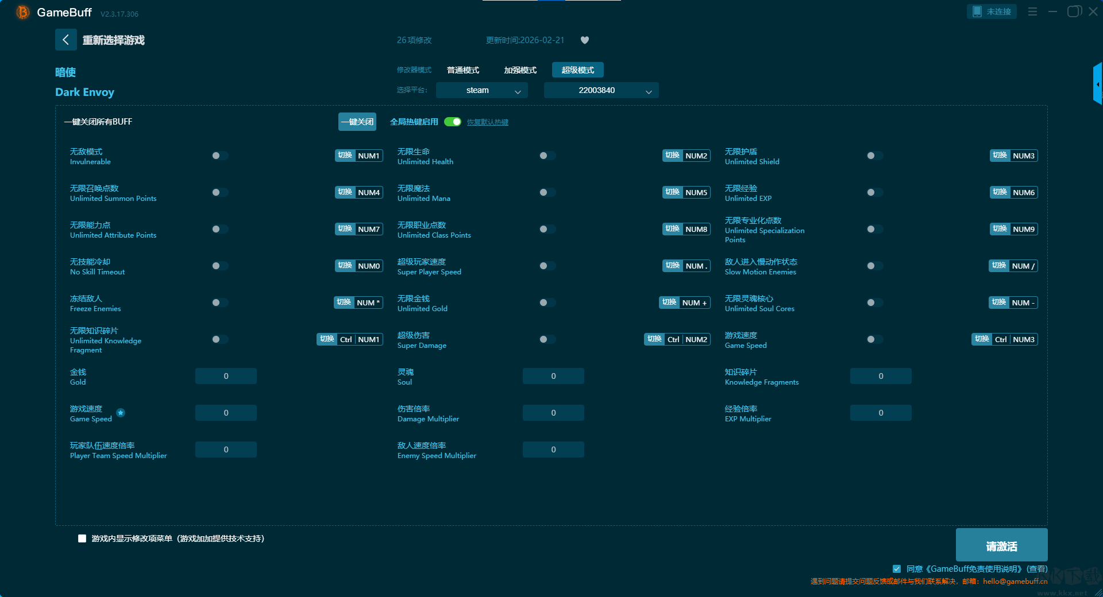Check the in-game trainer menu checkbox
This screenshot has height=597, width=1103.
click(x=82, y=538)
